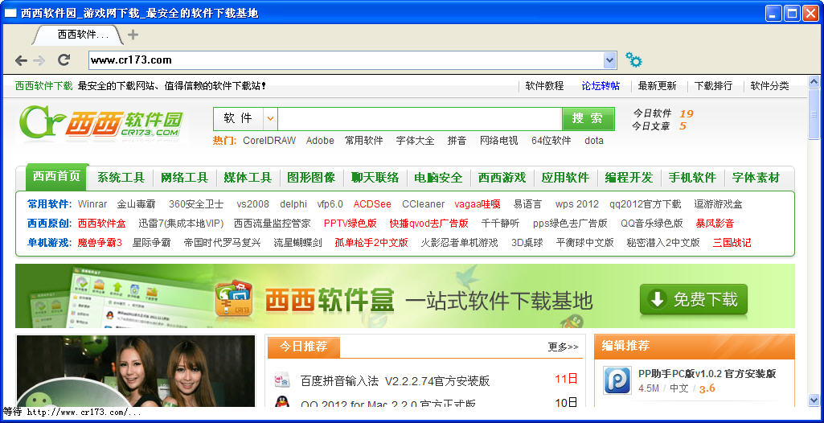Screen dimensions: 824x423
Task: Open the 暴风影音 link
Action: (x=715, y=224)
